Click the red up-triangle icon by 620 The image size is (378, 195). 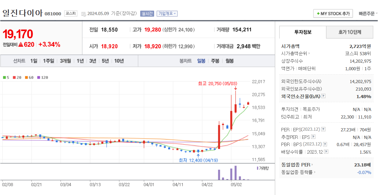pyautogui.click(x=21, y=45)
